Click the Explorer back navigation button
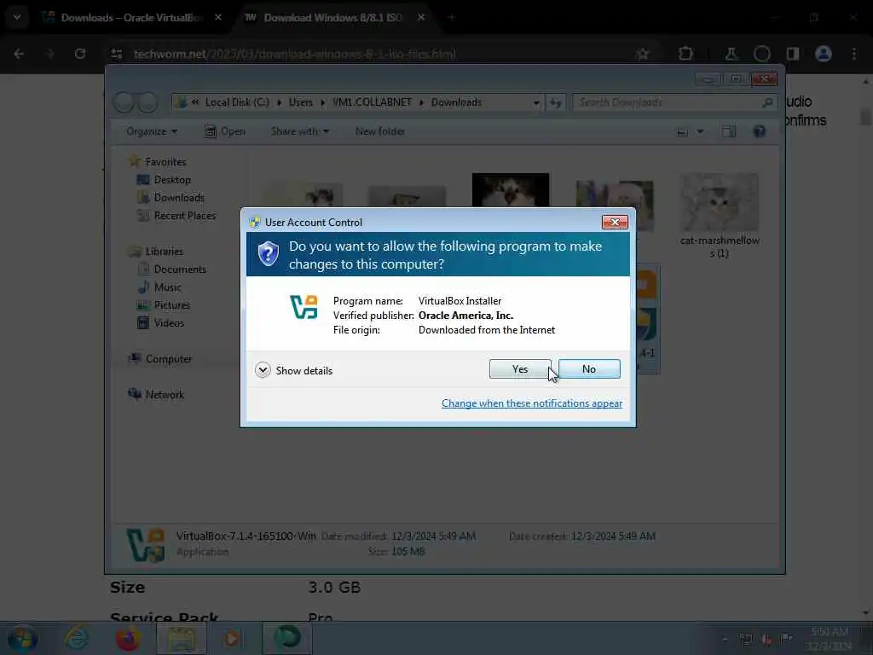The width and height of the screenshot is (873, 655). [x=124, y=102]
